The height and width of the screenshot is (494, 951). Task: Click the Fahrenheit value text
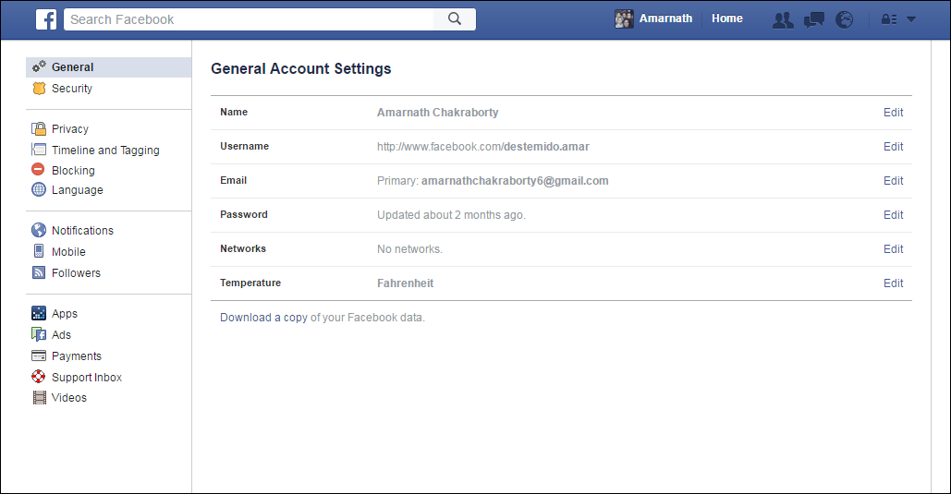click(x=405, y=283)
